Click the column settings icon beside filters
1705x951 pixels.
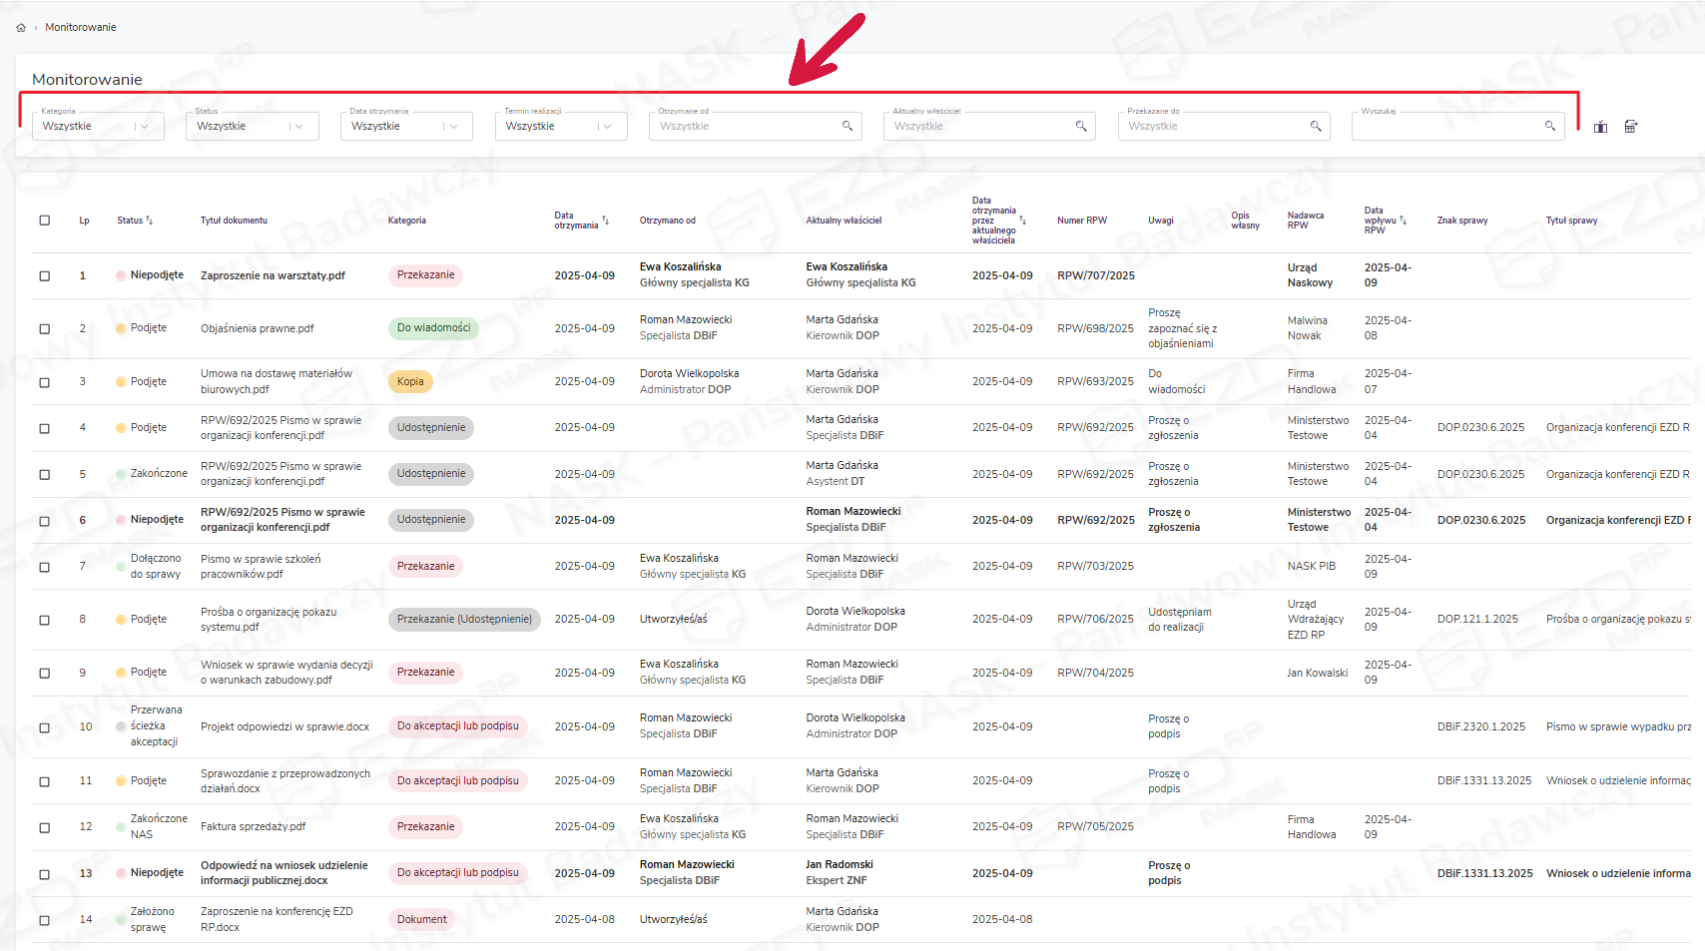coord(1600,127)
